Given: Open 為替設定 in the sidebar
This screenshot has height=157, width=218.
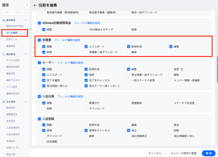Looking at the screenshot, I should tap(11, 141).
